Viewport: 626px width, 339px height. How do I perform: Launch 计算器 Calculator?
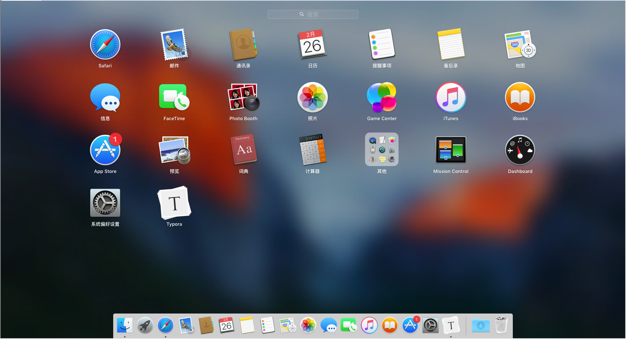313,150
